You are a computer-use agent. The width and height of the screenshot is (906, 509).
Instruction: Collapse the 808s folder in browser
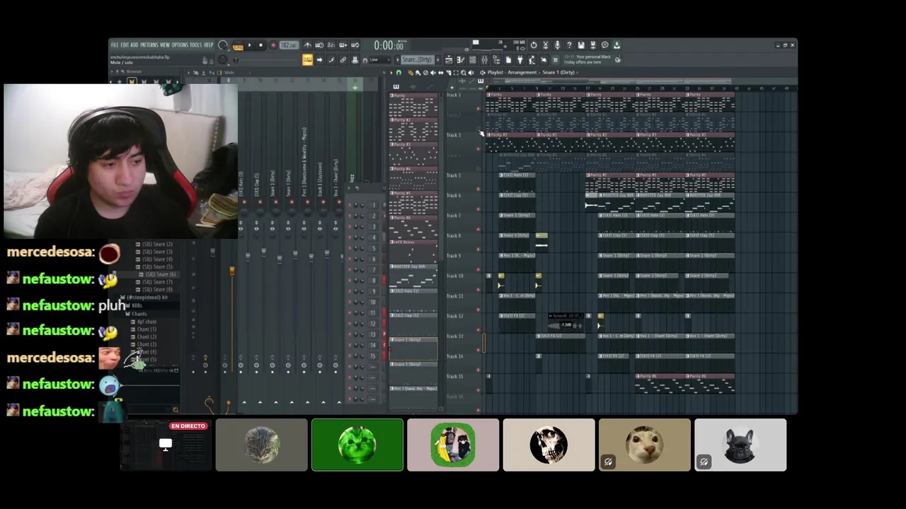(x=137, y=305)
